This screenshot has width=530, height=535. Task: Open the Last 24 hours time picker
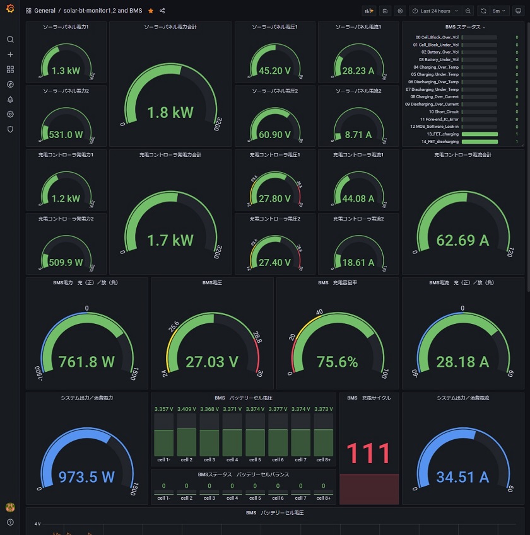[x=435, y=11]
